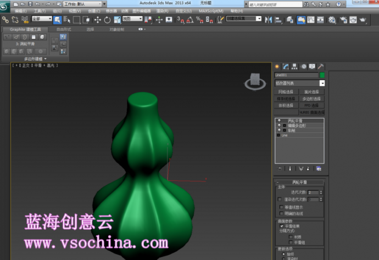
Task: Uncheck the 平滑结果 checkbox
Action: 282,225
